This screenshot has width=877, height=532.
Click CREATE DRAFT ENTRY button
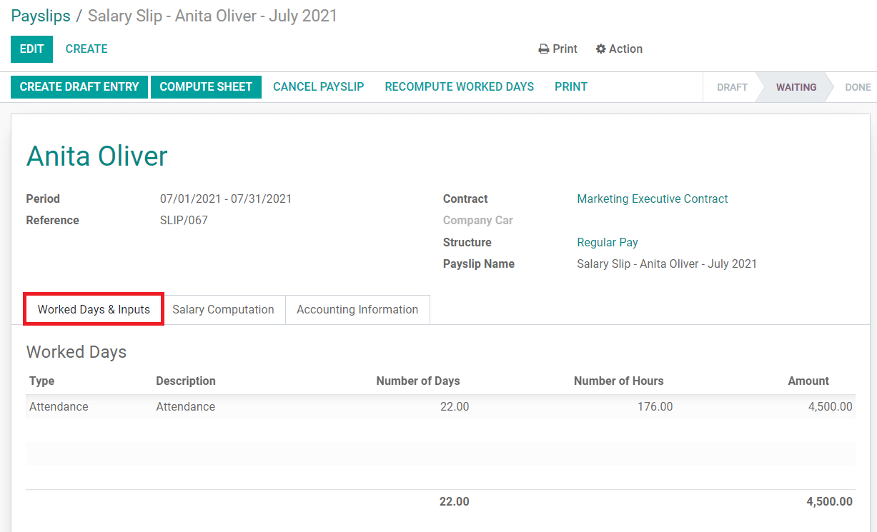(x=79, y=87)
